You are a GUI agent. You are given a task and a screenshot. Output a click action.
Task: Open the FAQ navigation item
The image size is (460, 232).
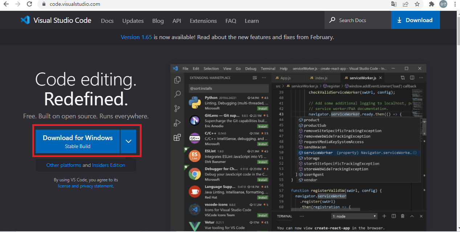231,21
